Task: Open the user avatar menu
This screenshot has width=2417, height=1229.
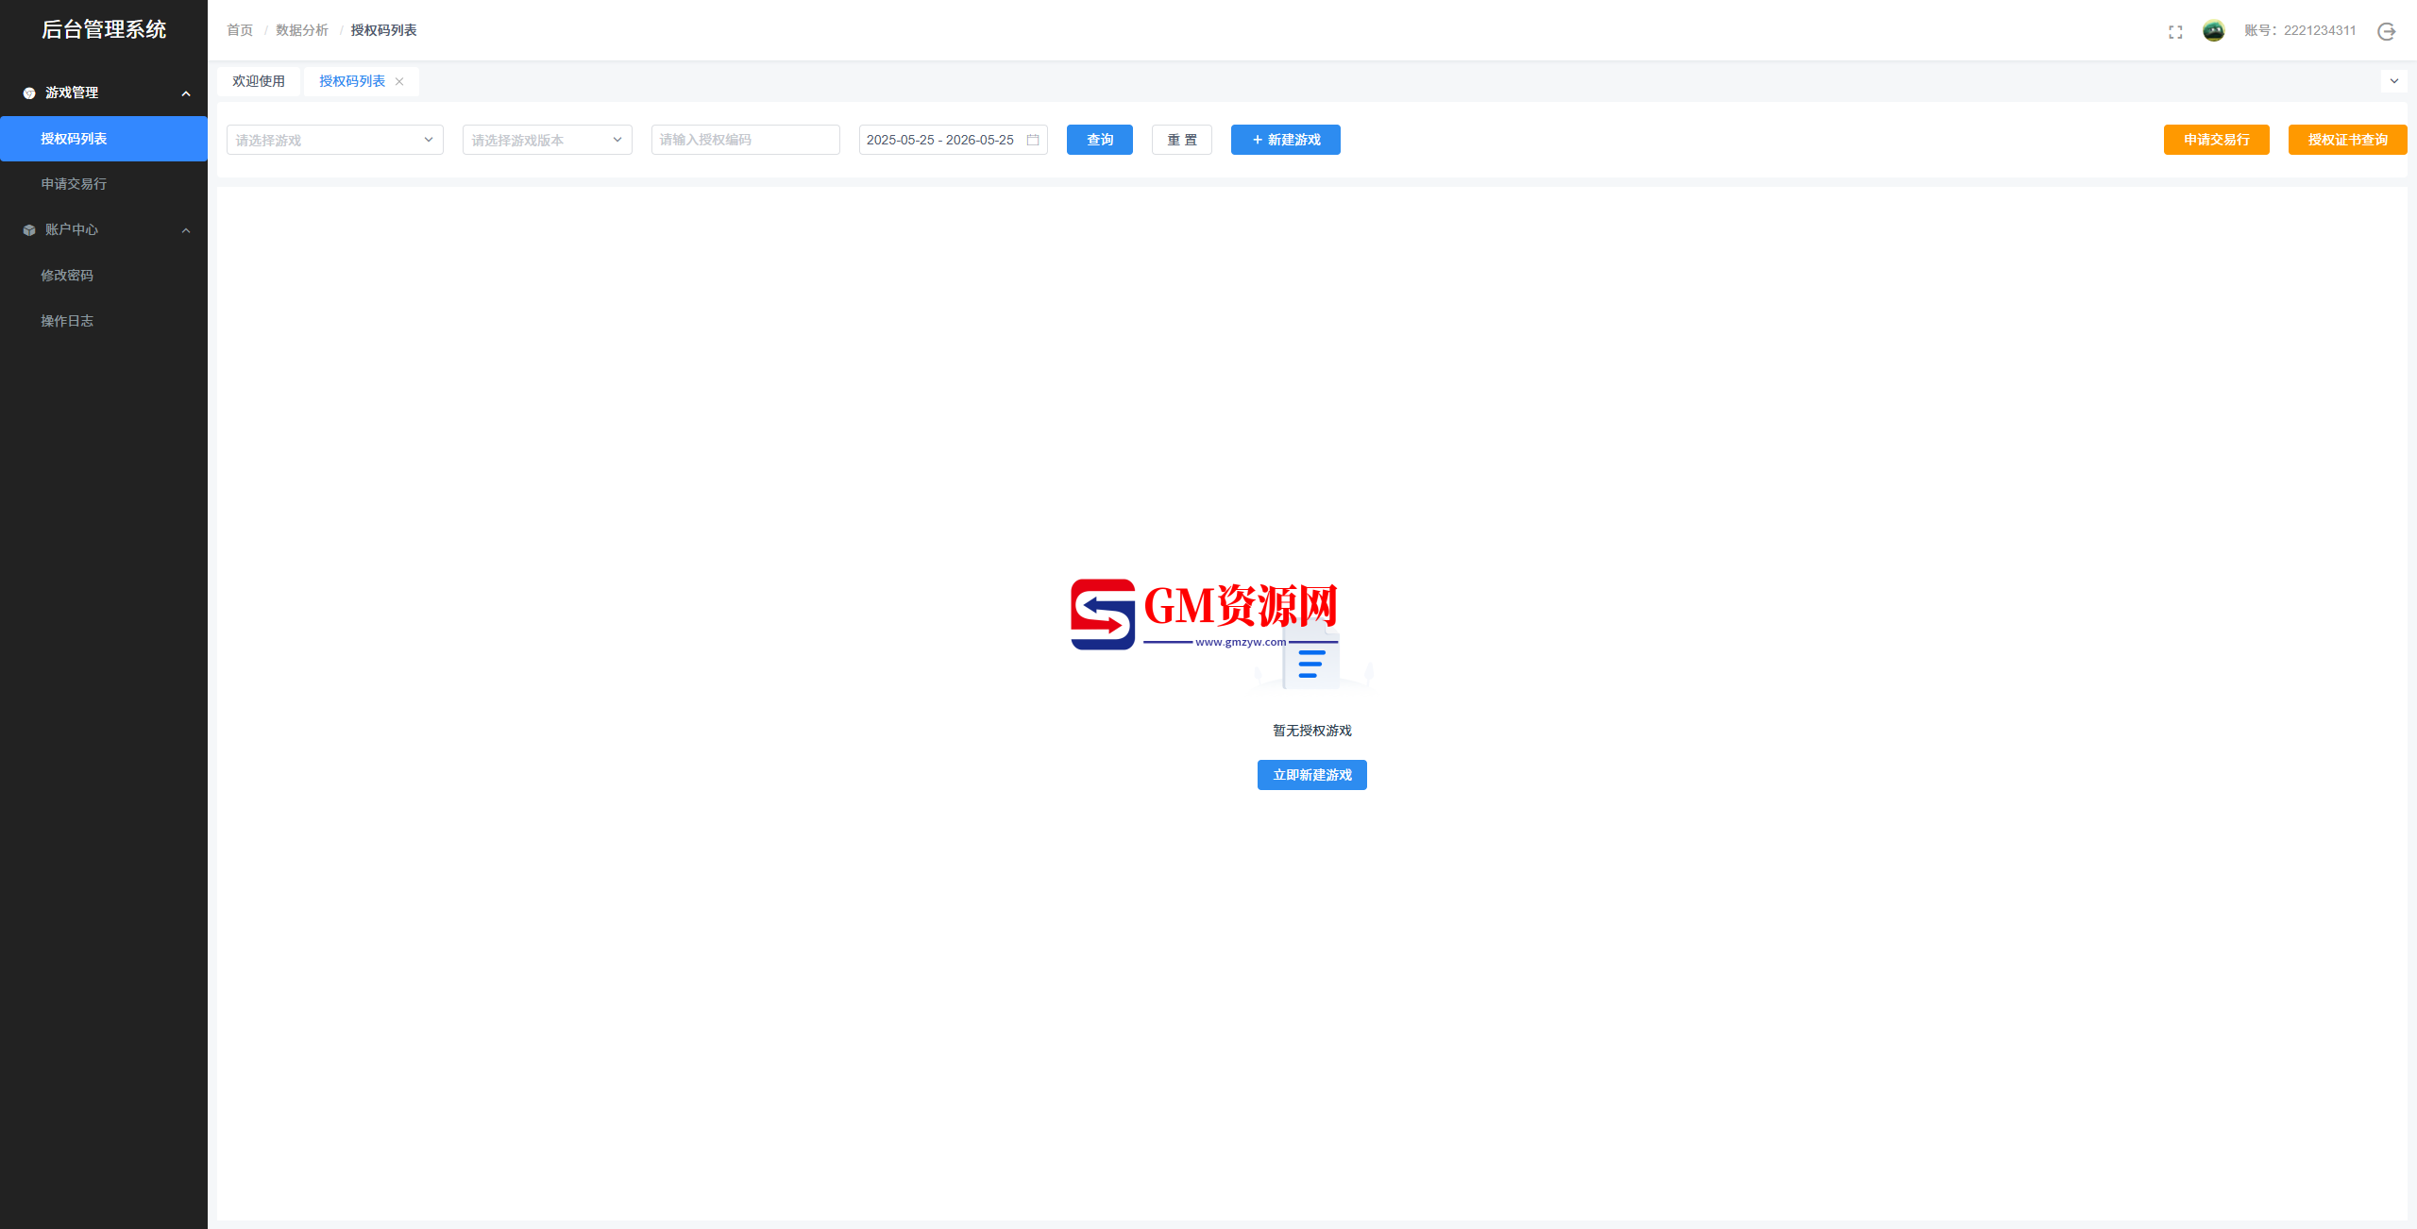Action: coord(2213,30)
